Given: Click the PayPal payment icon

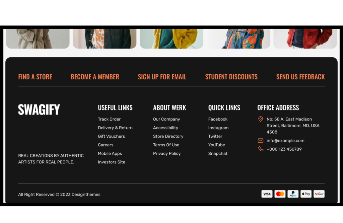Looking at the screenshot, I should pyautogui.click(x=293, y=194).
